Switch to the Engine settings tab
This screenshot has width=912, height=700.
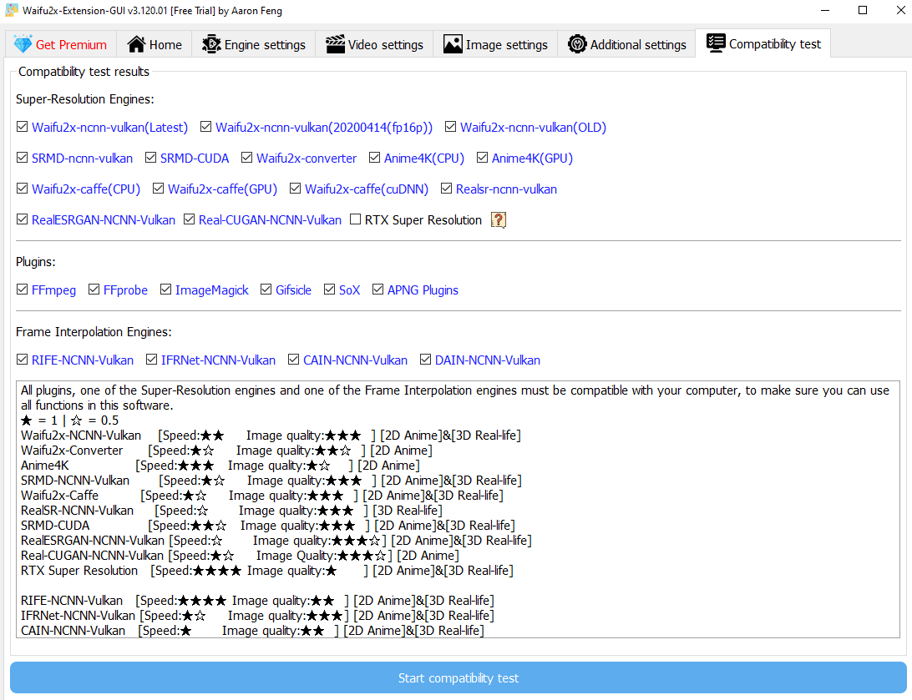pos(254,44)
